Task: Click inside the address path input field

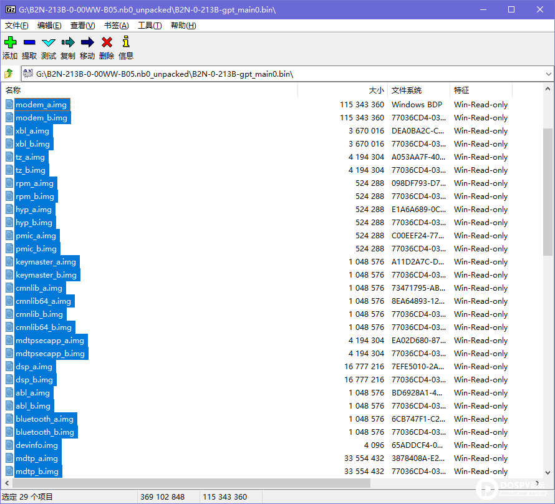Action: [x=287, y=74]
